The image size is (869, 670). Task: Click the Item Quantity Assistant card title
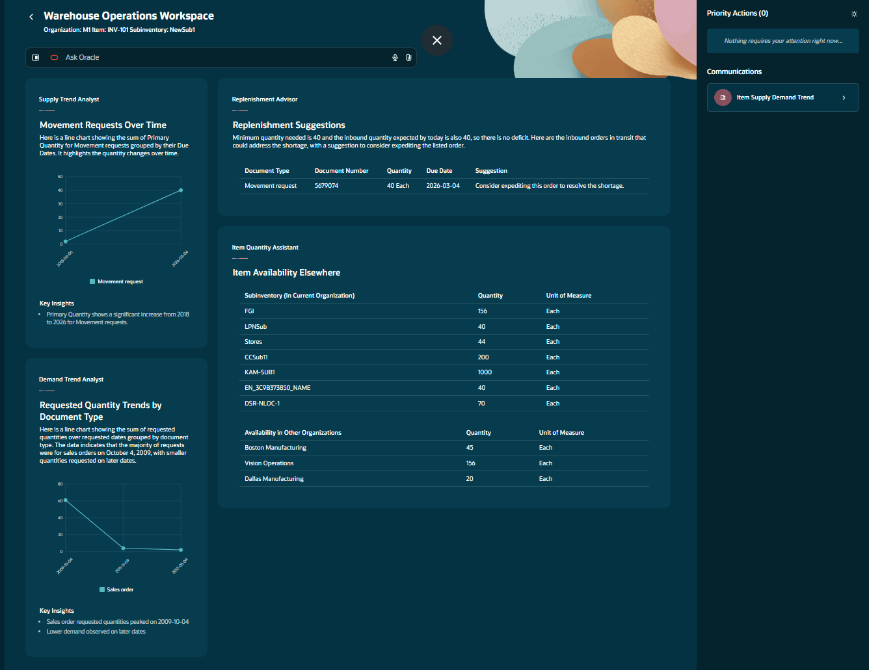(x=265, y=248)
